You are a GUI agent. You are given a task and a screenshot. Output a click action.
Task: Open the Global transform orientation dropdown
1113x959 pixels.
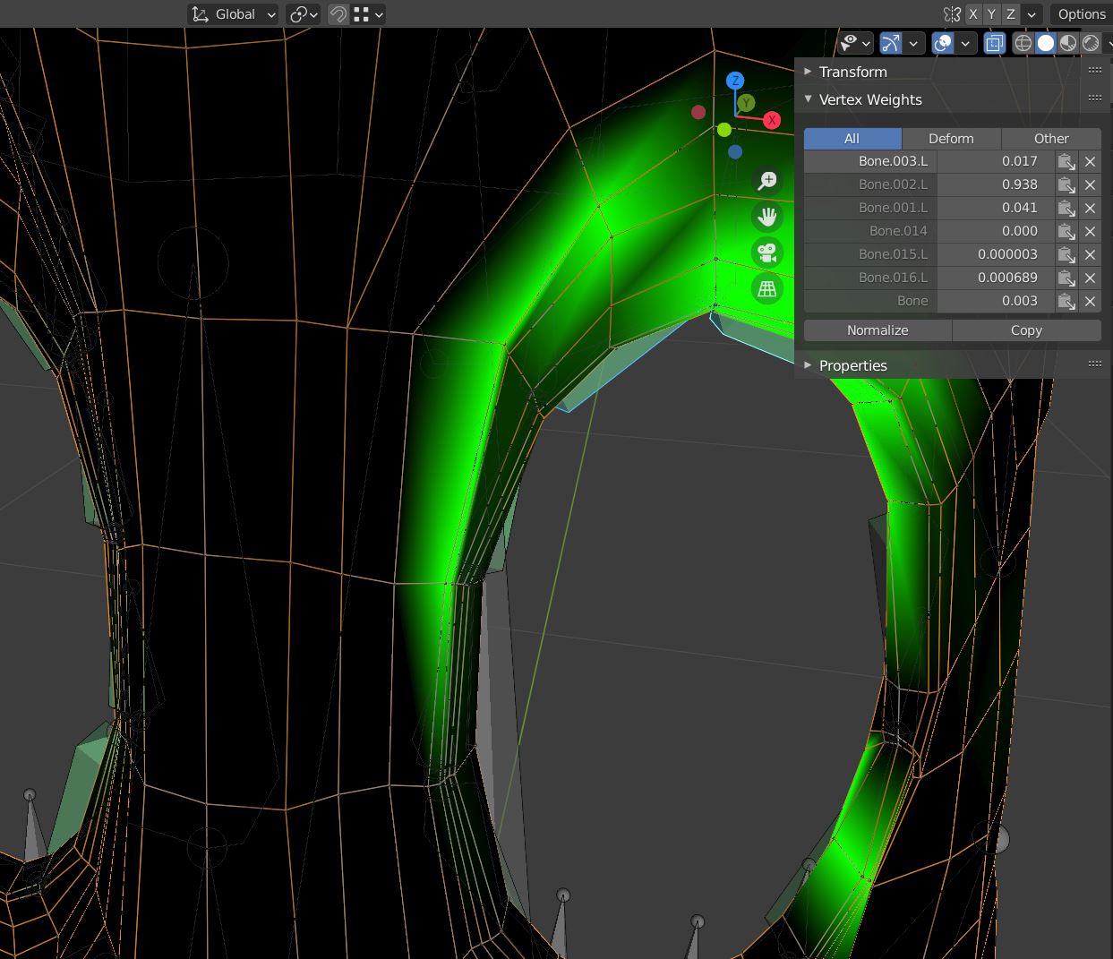(x=234, y=14)
